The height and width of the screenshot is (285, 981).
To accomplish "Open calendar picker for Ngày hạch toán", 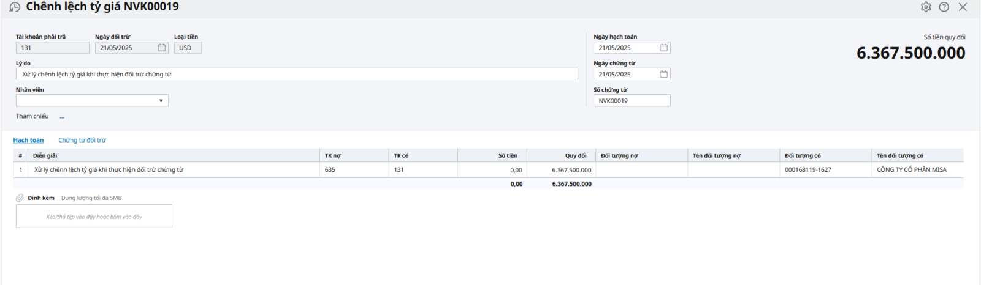I will point(663,48).
